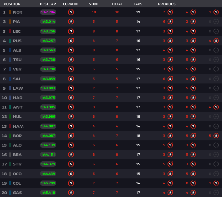
Task: Click TSU's current soft tyre icon
Action: pyautogui.click(x=71, y=60)
